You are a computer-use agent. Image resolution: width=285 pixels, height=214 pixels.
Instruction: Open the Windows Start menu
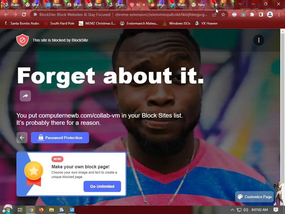point(7,210)
